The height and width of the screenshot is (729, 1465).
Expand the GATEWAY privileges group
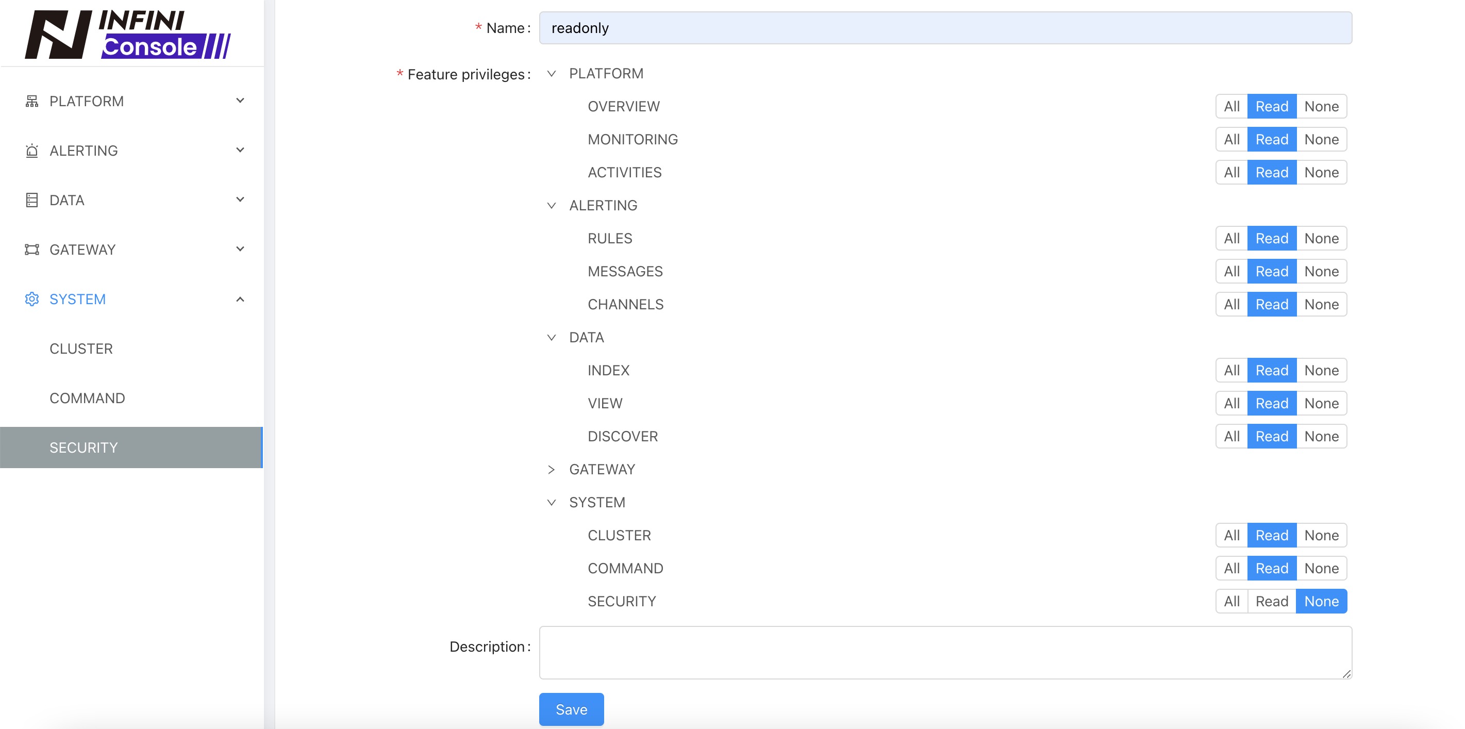[x=551, y=469]
